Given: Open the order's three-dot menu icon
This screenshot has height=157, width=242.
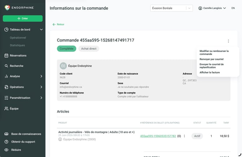Looking at the screenshot, I should coord(228,41).
